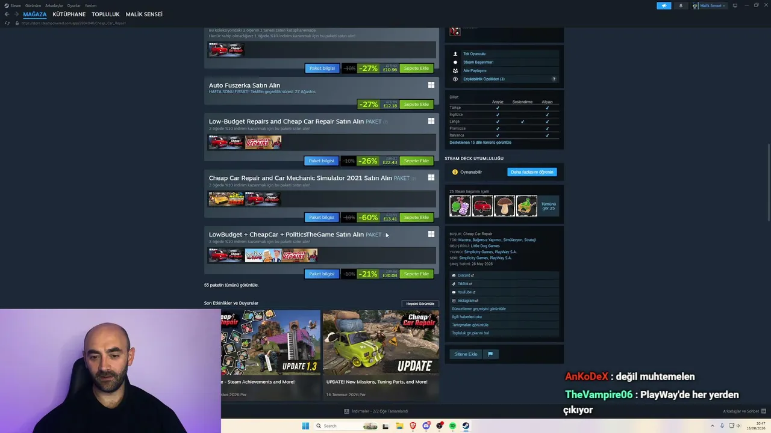Image resolution: width=771 pixels, height=433 pixels.
Task: Open File Explorer from the taskbar
Action: 399,426
